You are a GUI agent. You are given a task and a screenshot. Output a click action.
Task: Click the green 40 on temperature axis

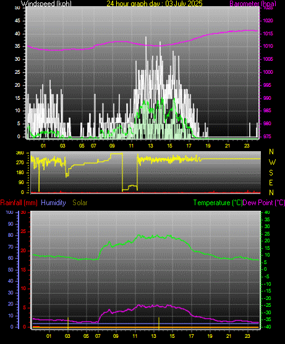(x=267, y=212)
